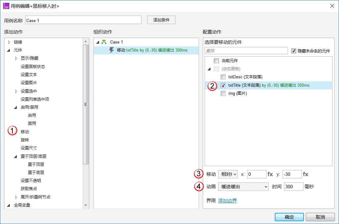The height and width of the screenshot is (224, 339).
Task: Click the 确定 button
Action: [289, 217]
